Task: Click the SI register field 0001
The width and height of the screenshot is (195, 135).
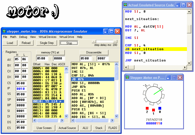Action: (x=21, y=111)
